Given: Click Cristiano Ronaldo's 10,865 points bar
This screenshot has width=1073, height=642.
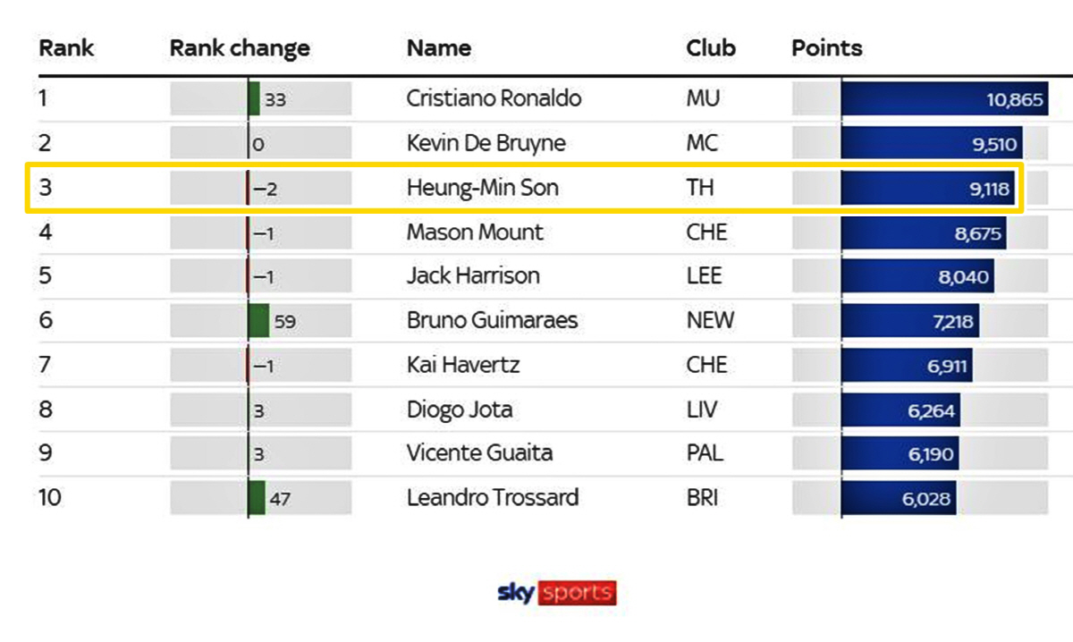Looking at the screenshot, I should point(943,98).
